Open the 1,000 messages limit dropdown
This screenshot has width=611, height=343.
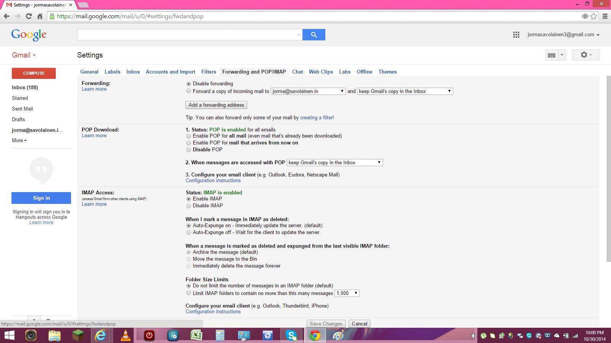[x=347, y=293]
